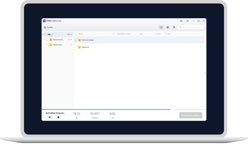
Task: Toggle the select-all checkbox beside Name
Action: click(76, 34)
